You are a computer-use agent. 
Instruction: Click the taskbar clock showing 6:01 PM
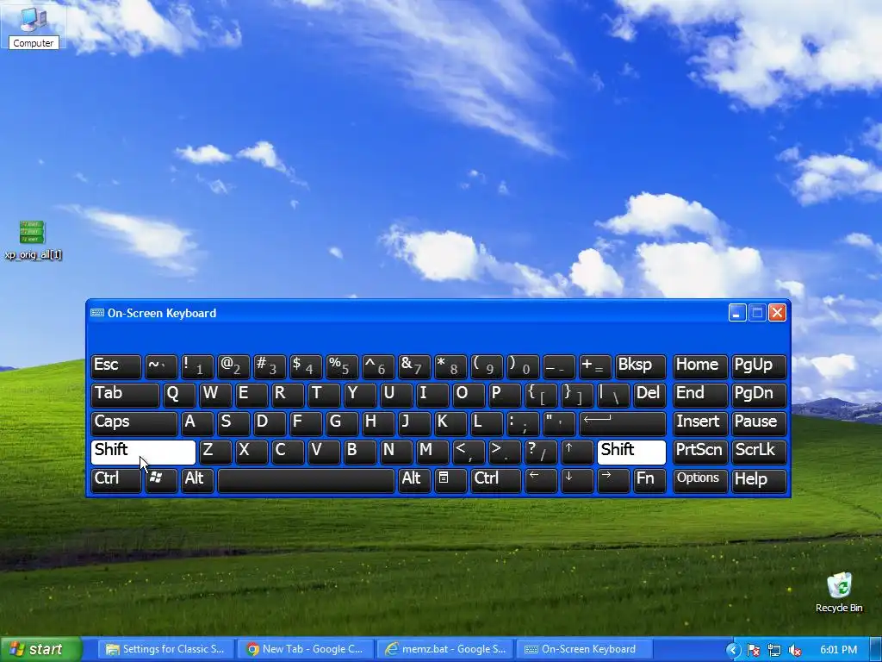pyautogui.click(x=838, y=650)
